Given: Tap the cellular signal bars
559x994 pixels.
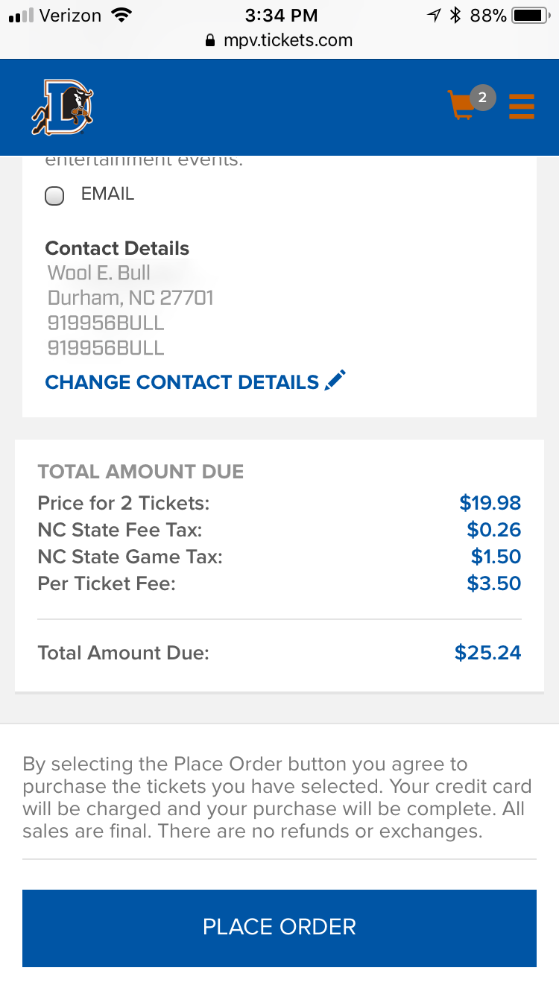Looking at the screenshot, I should point(21,16).
